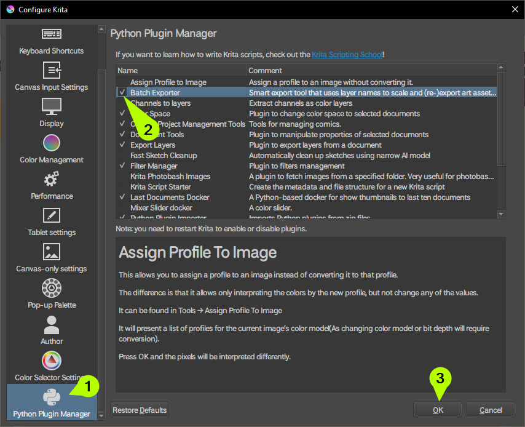Image resolution: width=525 pixels, height=427 pixels.
Task: Open the Krita Scripting School link
Action: (347, 55)
